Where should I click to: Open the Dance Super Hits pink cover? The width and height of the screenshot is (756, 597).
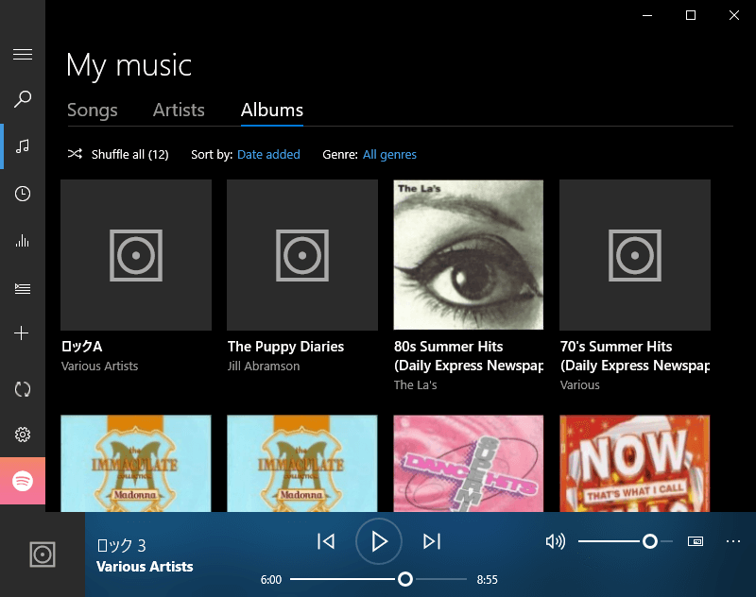[469, 464]
